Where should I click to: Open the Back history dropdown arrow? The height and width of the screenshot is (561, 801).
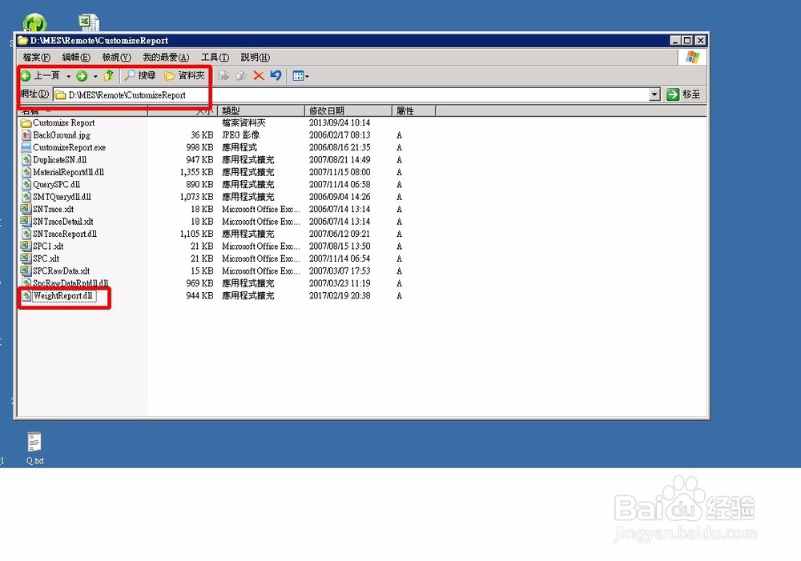(x=68, y=77)
